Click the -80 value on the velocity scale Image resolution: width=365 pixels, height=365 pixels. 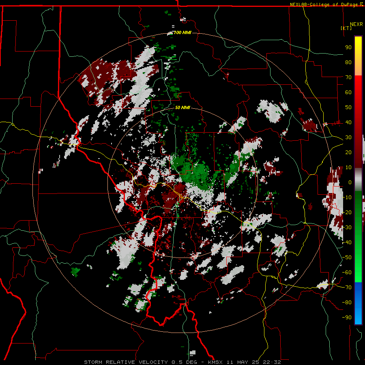point(347,303)
